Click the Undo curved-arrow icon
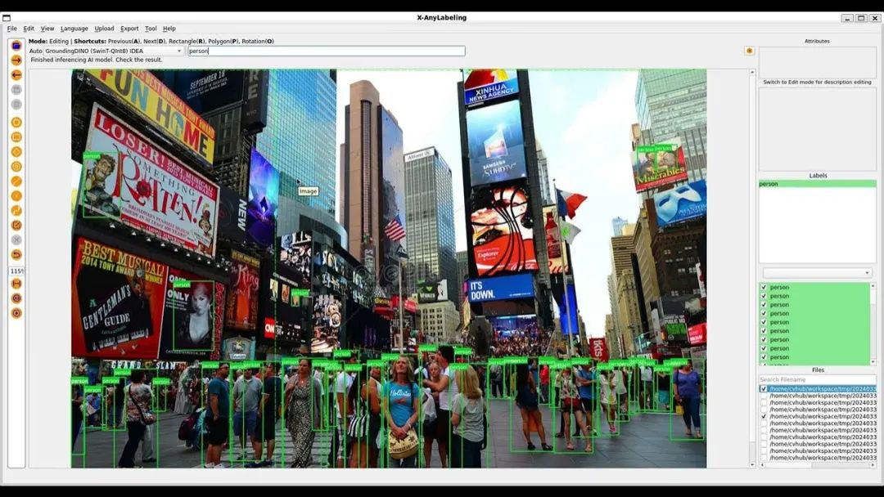884x497 pixels. click(x=16, y=254)
